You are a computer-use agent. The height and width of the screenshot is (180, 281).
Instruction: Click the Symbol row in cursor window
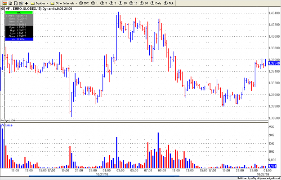tap(19, 16)
